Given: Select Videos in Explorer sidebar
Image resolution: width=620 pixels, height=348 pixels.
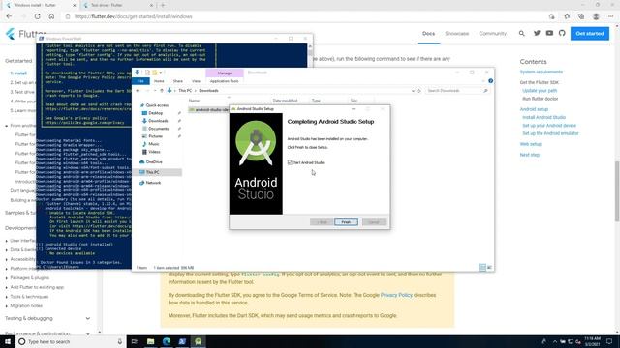Looking at the screenshot, I should point(154,152).
